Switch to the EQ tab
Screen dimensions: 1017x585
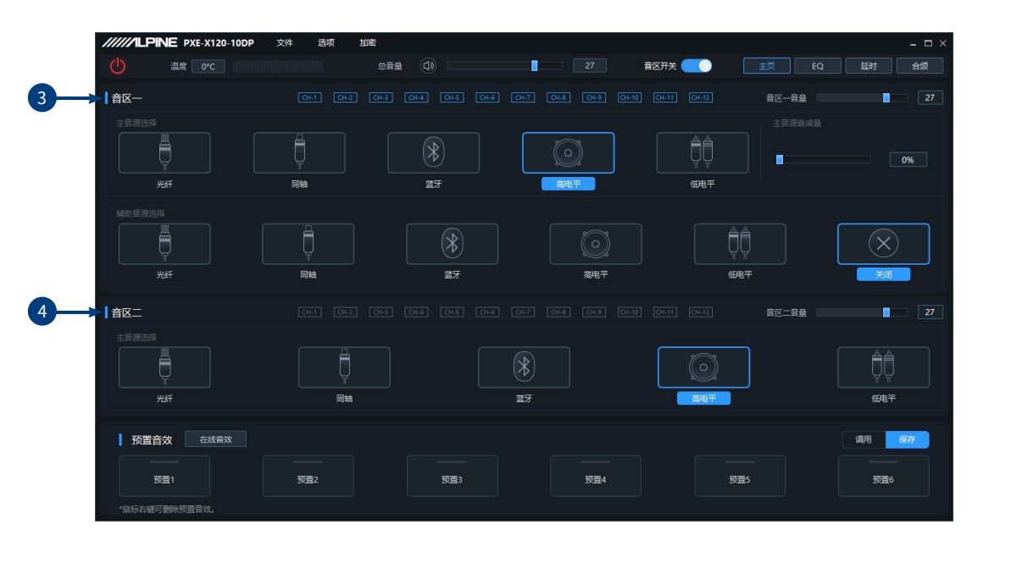(x=818, y=65)
